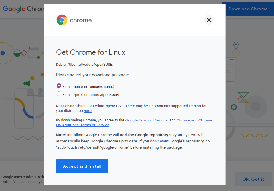Click the yellow calendar outline icon
The width and height of the screenshot is (274, 191).
(x=33, y=53)
